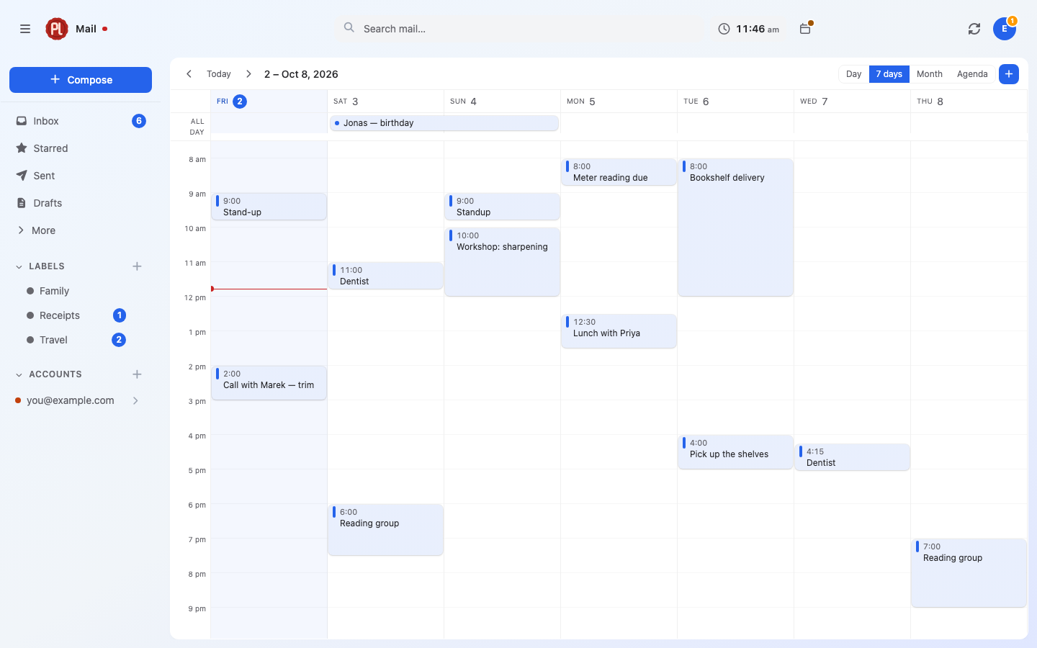Open the Drafts folder
The width and height of the screenshot is (1037, 648).
pyautogui.click(x=81, y=203)
